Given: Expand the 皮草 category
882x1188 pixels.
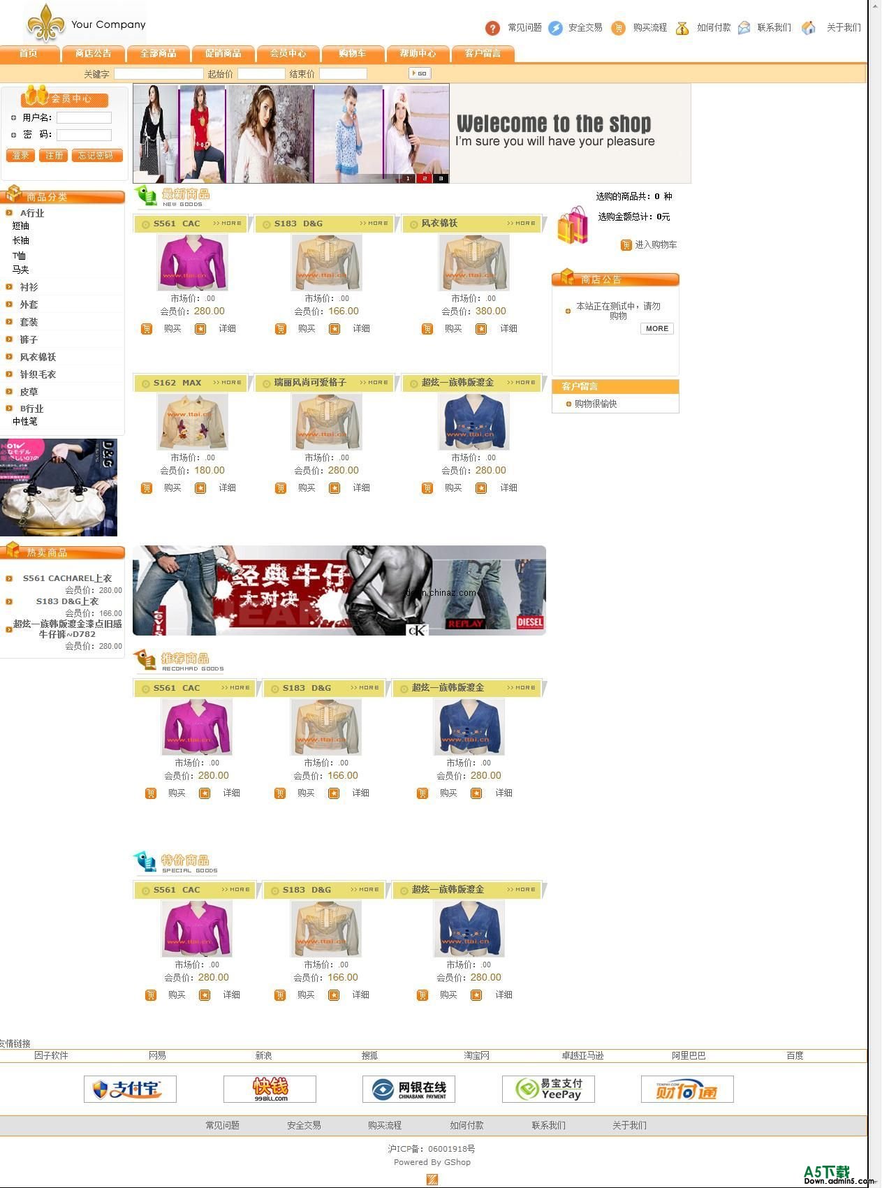Looking at the screenshot, I should [29, 392].
